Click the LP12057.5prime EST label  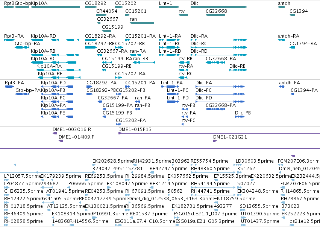coord(23,176)
